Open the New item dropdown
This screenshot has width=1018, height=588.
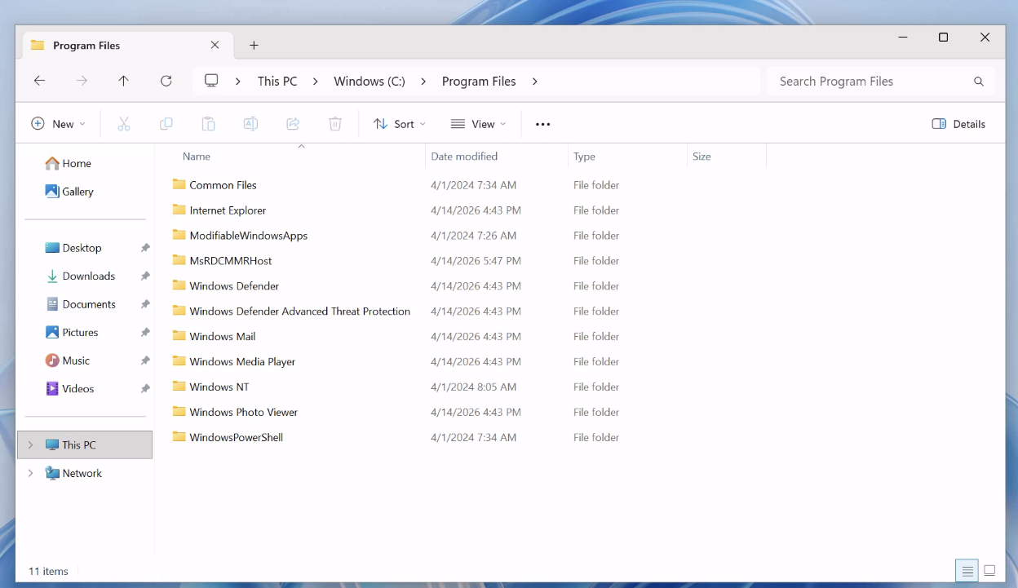pyautogui.click(x=58, y=124)
